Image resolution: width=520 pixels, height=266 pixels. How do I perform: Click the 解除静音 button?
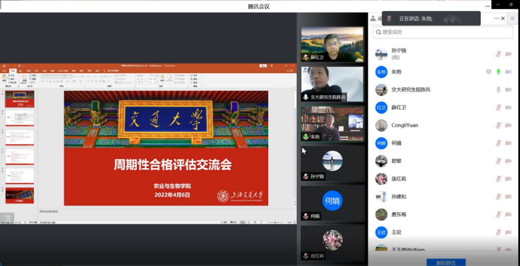click(446, 262)
